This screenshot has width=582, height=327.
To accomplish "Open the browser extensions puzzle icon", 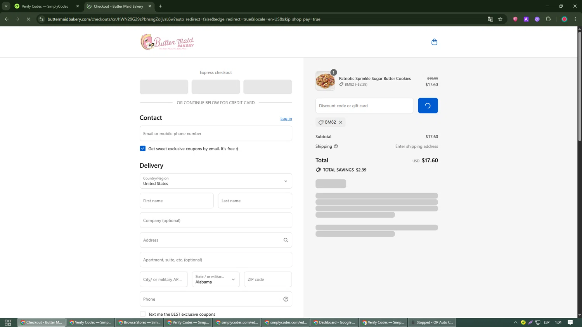I will (548, 19).
